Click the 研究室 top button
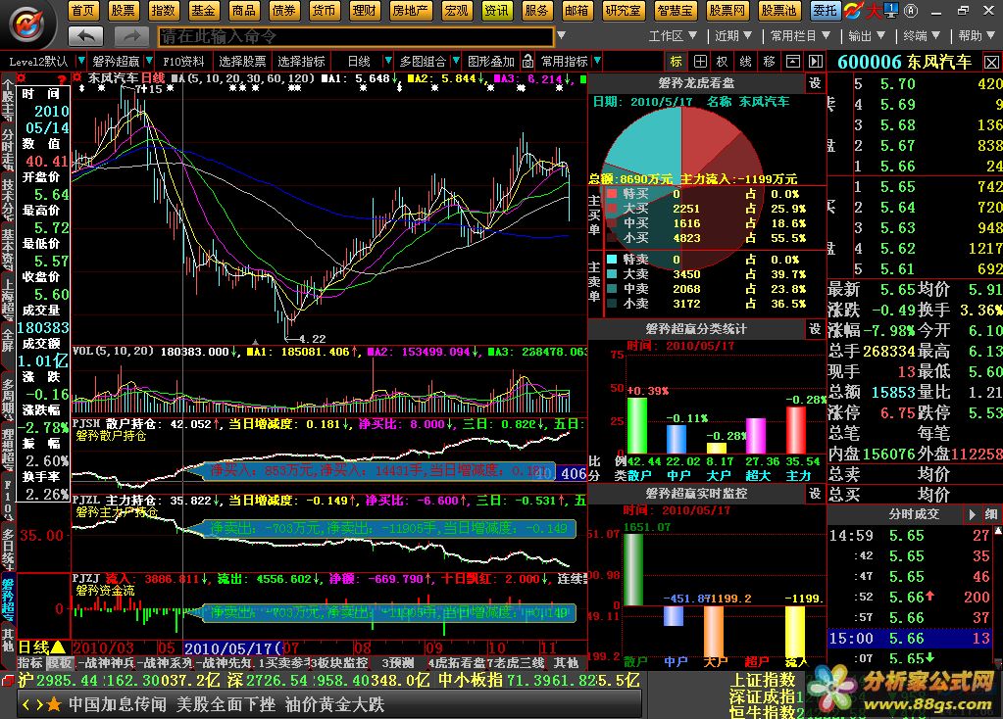The width and height of the screenshot is (1003, 719). pyautogui.click(x=623, y=10)
